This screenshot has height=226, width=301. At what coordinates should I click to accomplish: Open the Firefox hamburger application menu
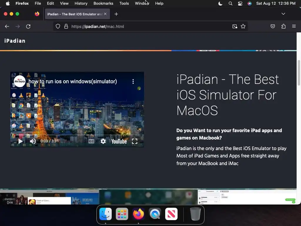pos(294,26)
